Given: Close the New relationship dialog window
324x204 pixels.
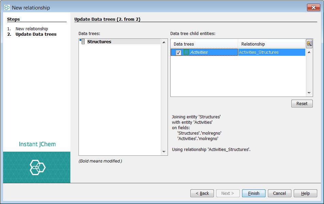Looking at the screenshot, I should click(313, 7).
